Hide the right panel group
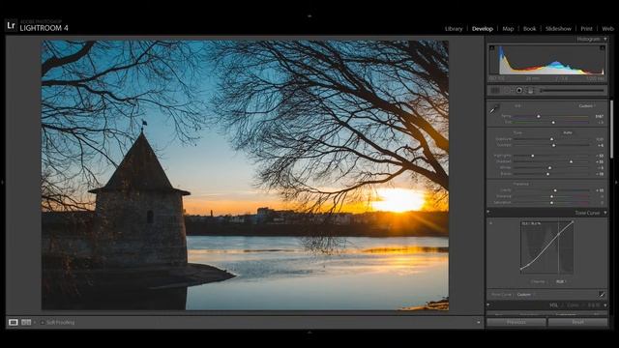Viewport: 619px width, 348px height. coord(616,183)
